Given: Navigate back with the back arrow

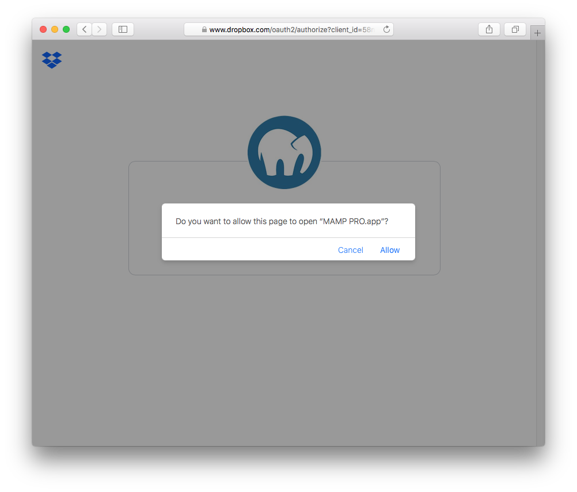Looking at the screenshot, I should (83, 29).
